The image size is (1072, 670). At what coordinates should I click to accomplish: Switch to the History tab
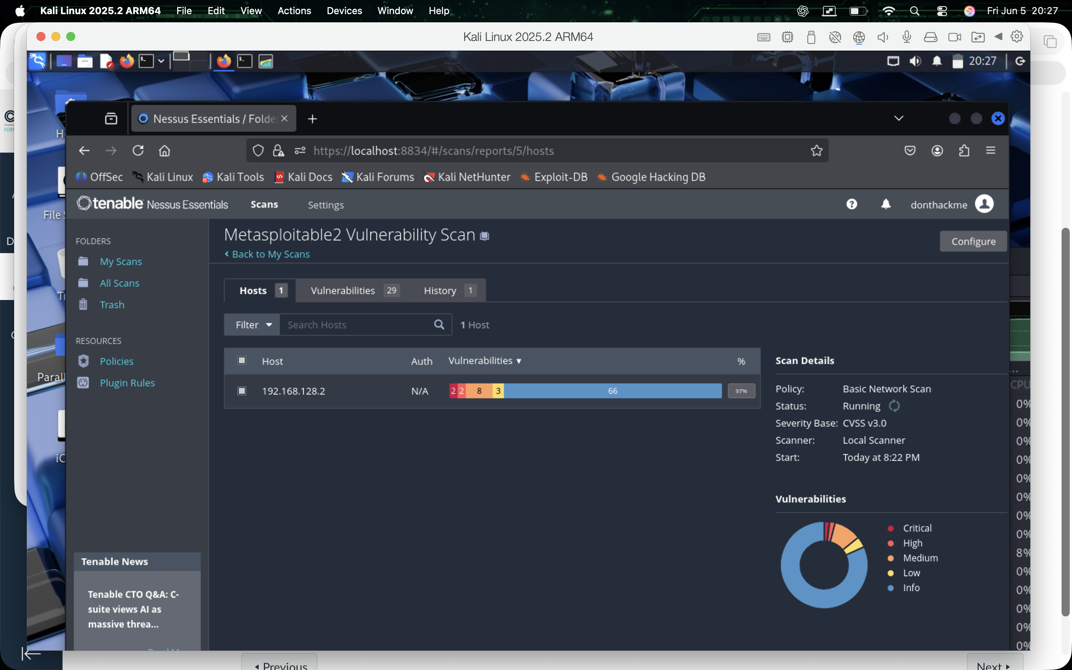click(x=449, y=290)
